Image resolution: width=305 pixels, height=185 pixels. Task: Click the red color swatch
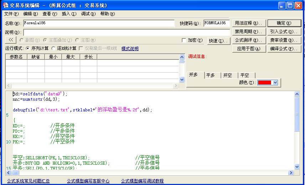click(x=264, y=83)
